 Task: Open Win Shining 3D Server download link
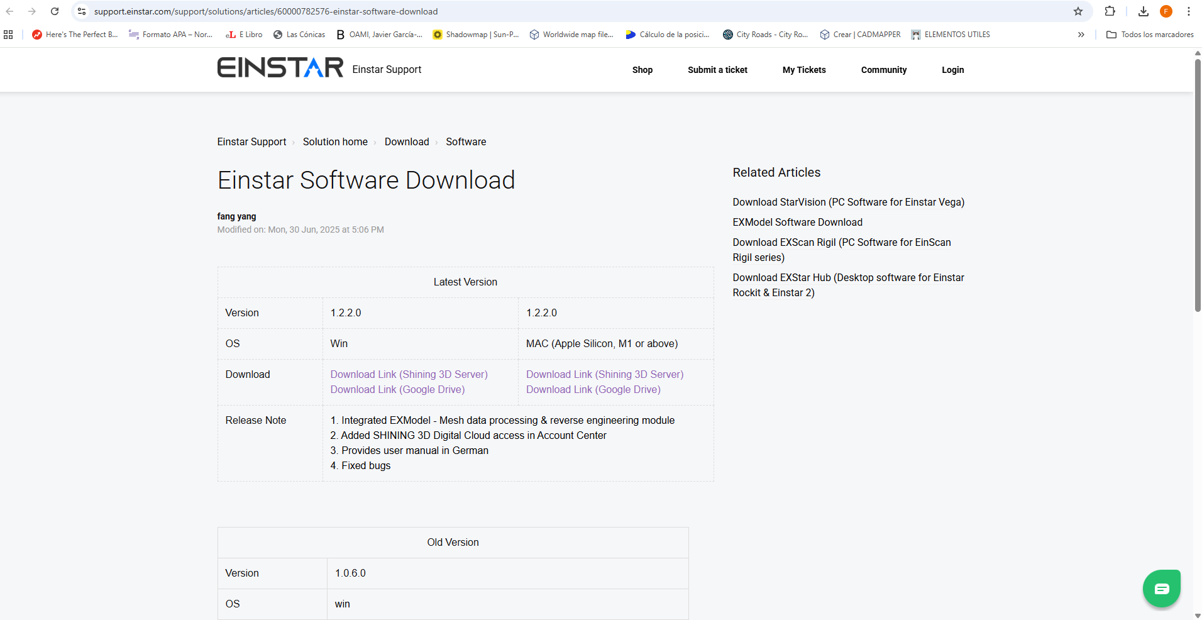pyautogui.click(x=409, y=375)
